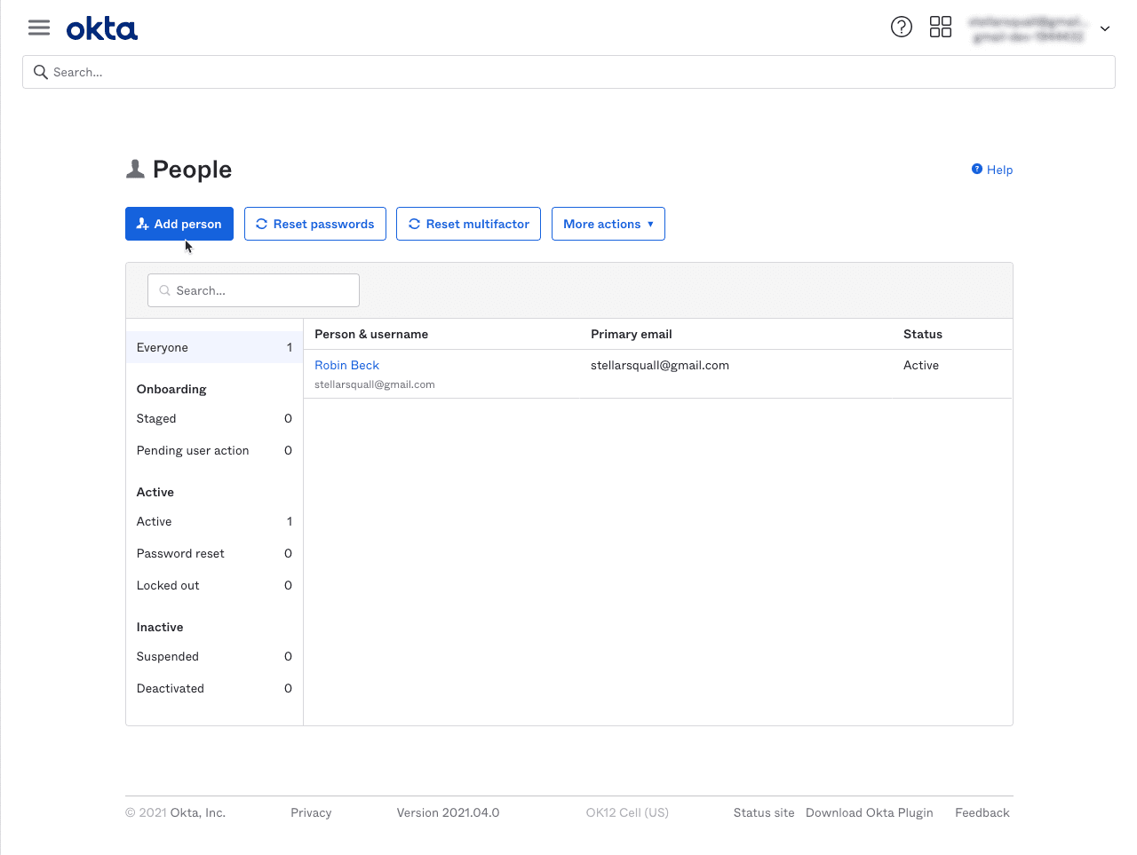The width and height of the screenshot is (1137, 855).
Task: Click the primary email stellarsquall@gmail.com cell
Action: [660, 365]
